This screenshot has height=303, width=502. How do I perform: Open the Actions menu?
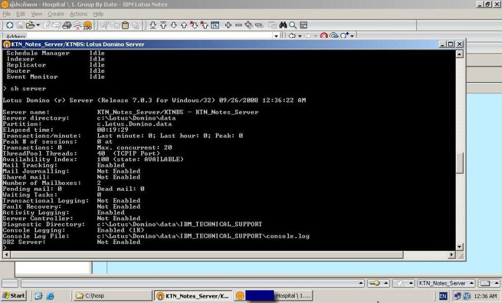point(78,14)
